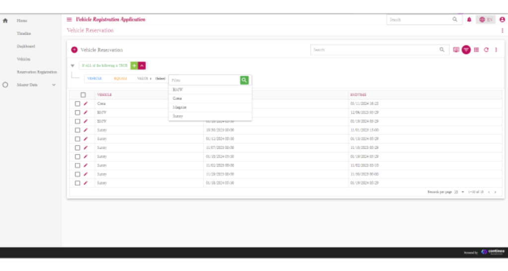Add a new Vehicle Reservation with plus icon

click(74, 50)
